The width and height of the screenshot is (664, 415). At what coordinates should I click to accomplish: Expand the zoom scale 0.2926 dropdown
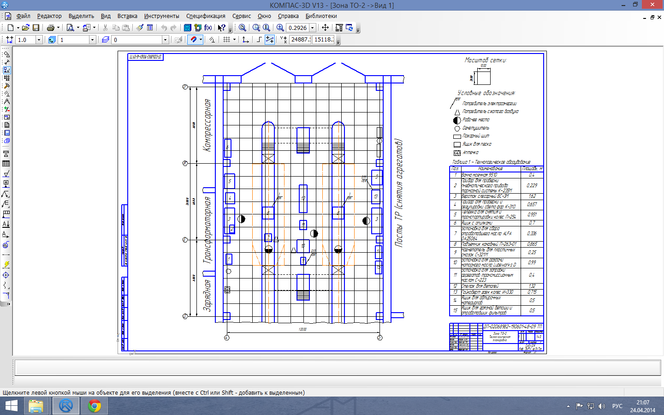pos(312,28)
